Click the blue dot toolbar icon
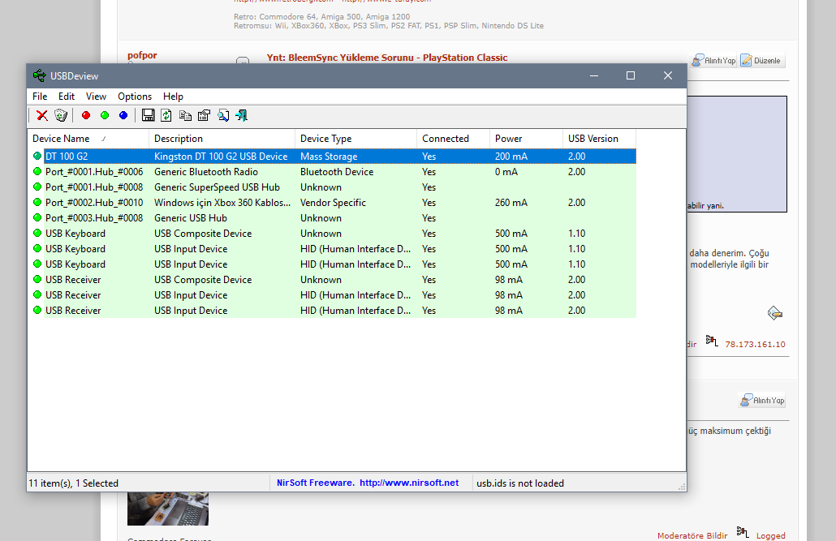The image size is (836, 541). [123, 115]
